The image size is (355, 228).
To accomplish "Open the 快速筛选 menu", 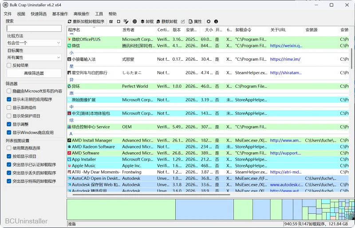I will point(39,14).
